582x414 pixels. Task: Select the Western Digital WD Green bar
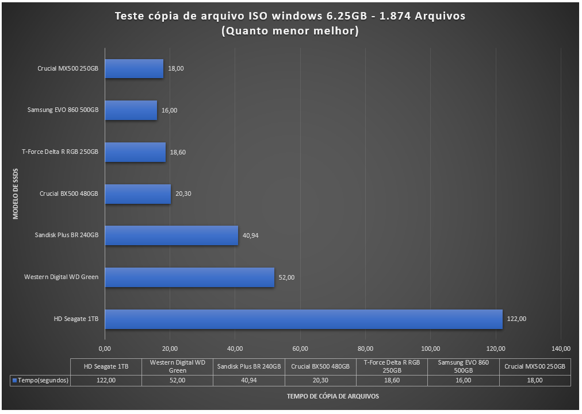pos(190,277)
